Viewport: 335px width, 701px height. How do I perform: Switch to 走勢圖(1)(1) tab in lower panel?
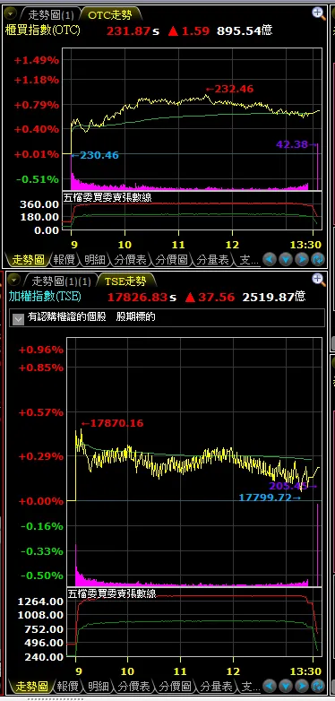click(61, 281)
